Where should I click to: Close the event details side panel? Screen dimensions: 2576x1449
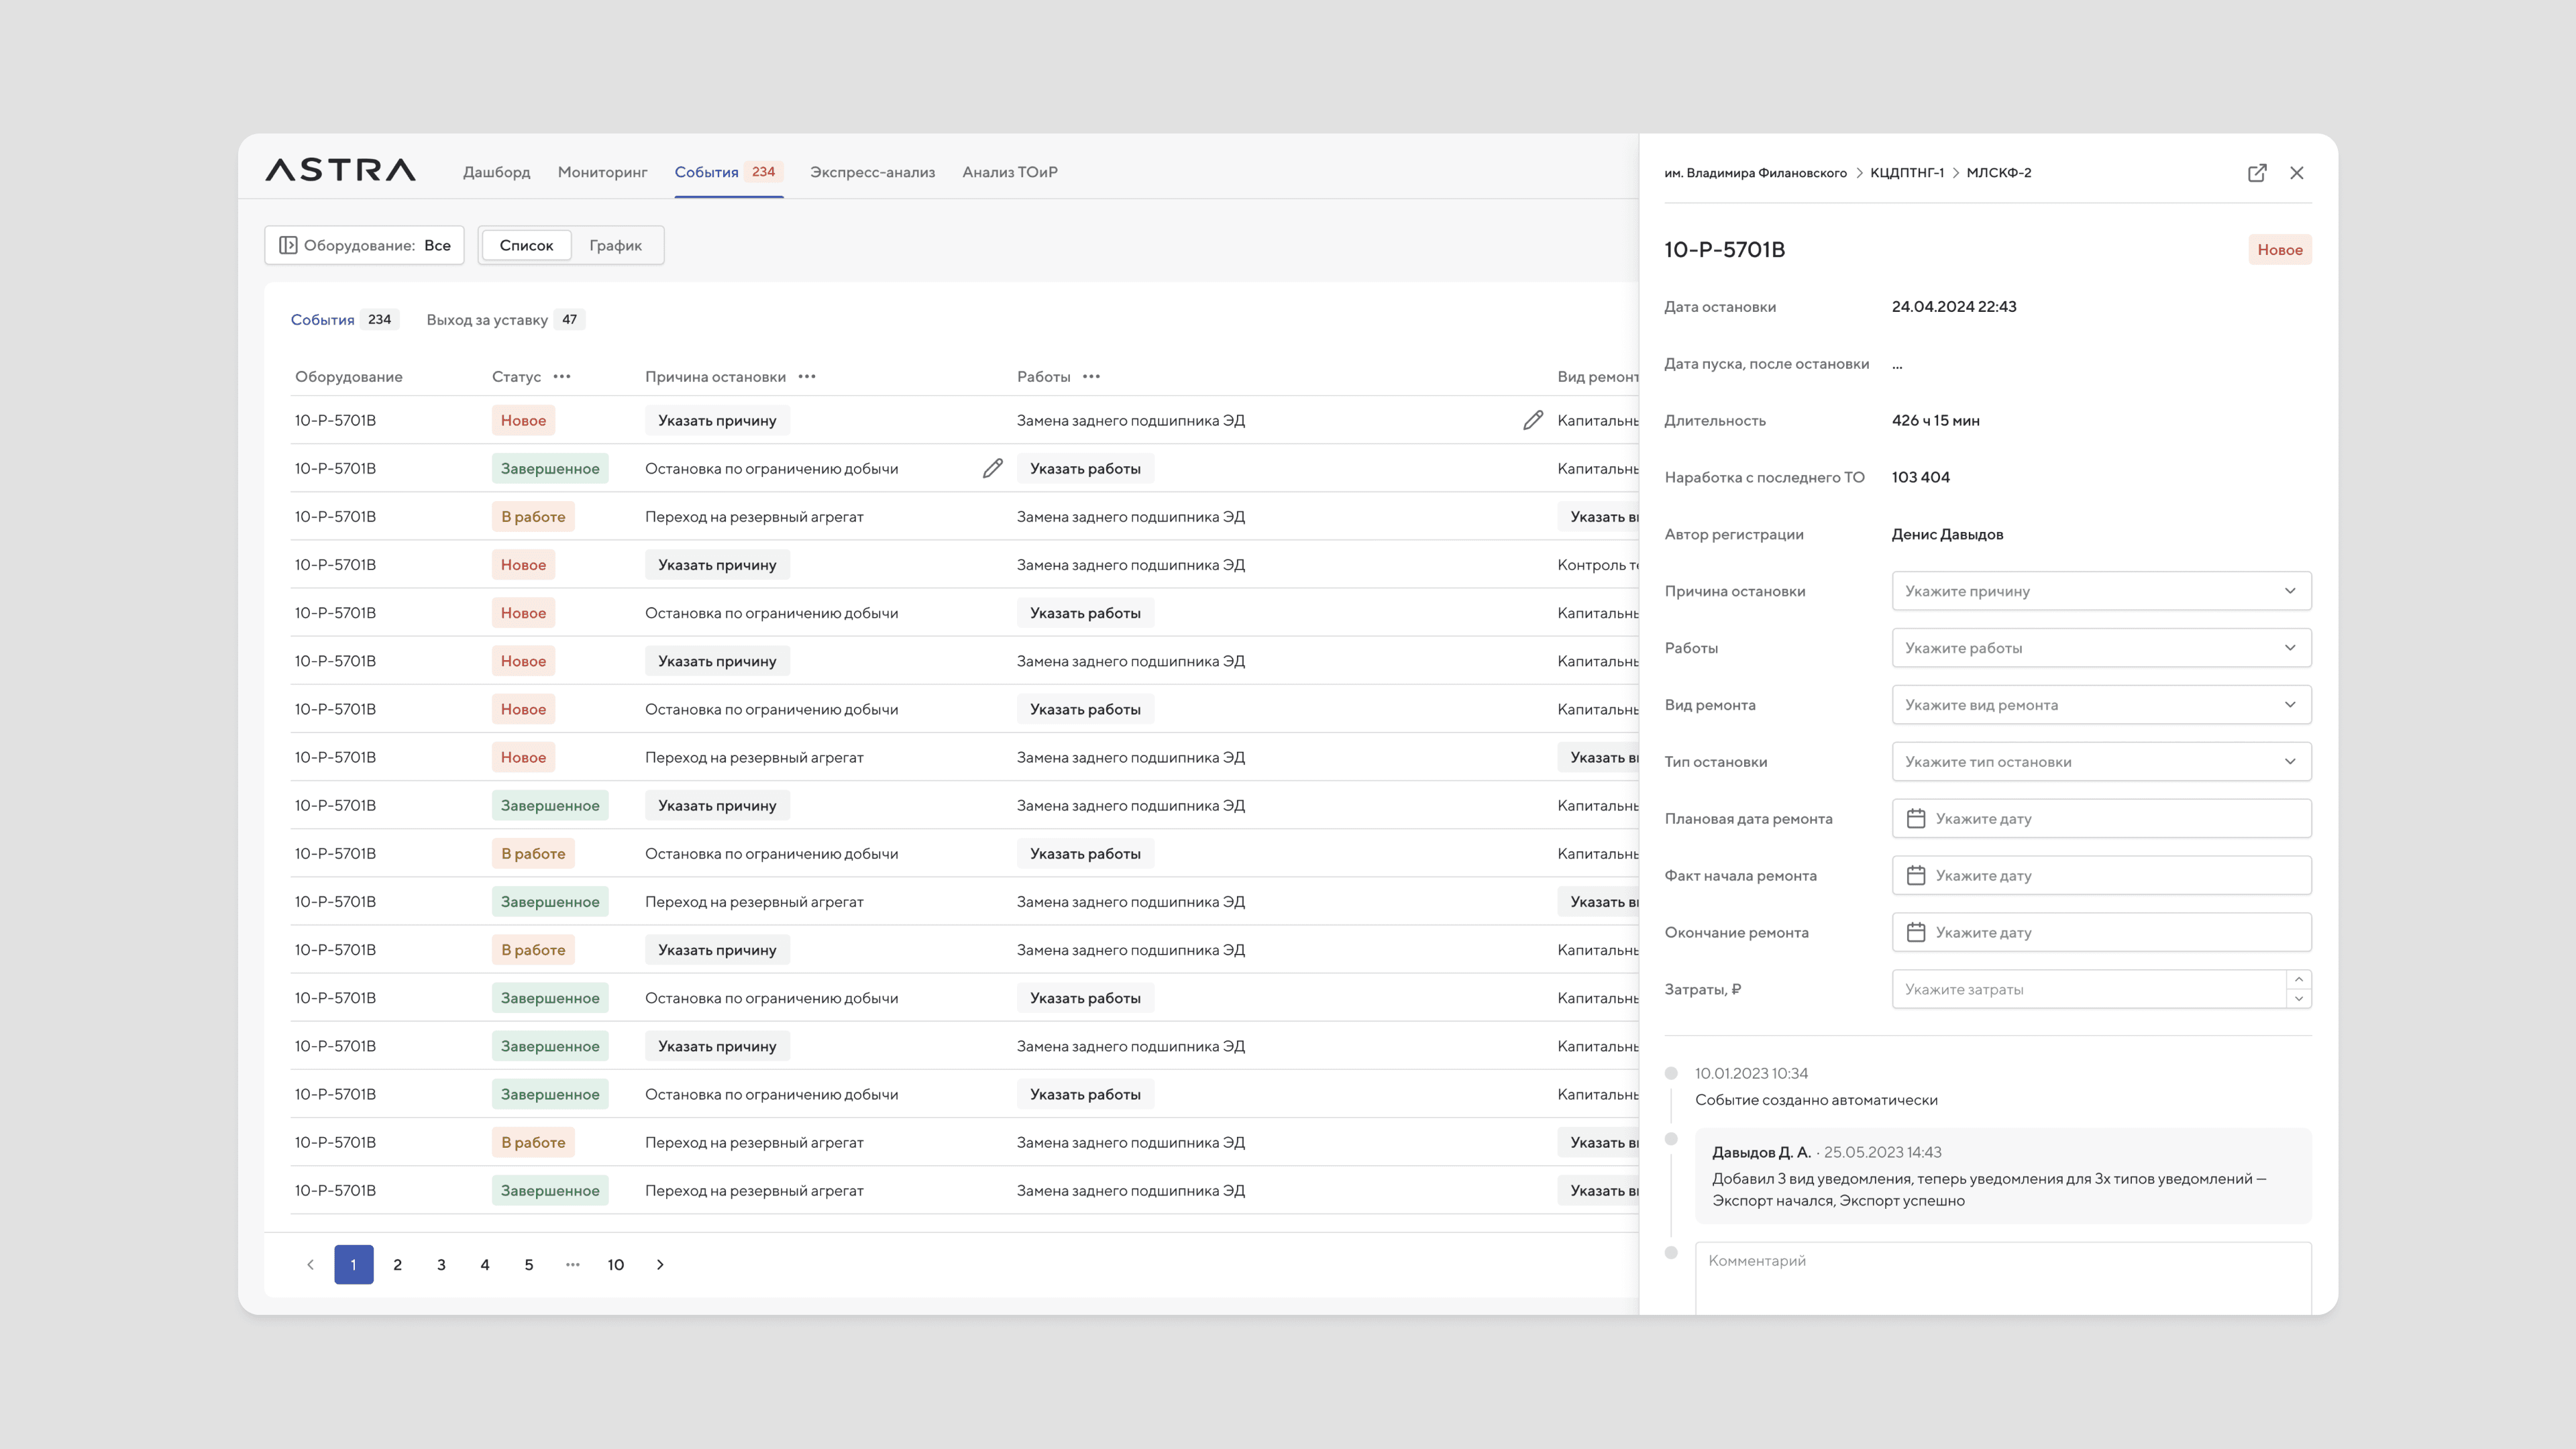point(2296,173)
